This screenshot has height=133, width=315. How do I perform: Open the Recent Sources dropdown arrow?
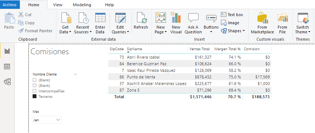click(90, 32)
